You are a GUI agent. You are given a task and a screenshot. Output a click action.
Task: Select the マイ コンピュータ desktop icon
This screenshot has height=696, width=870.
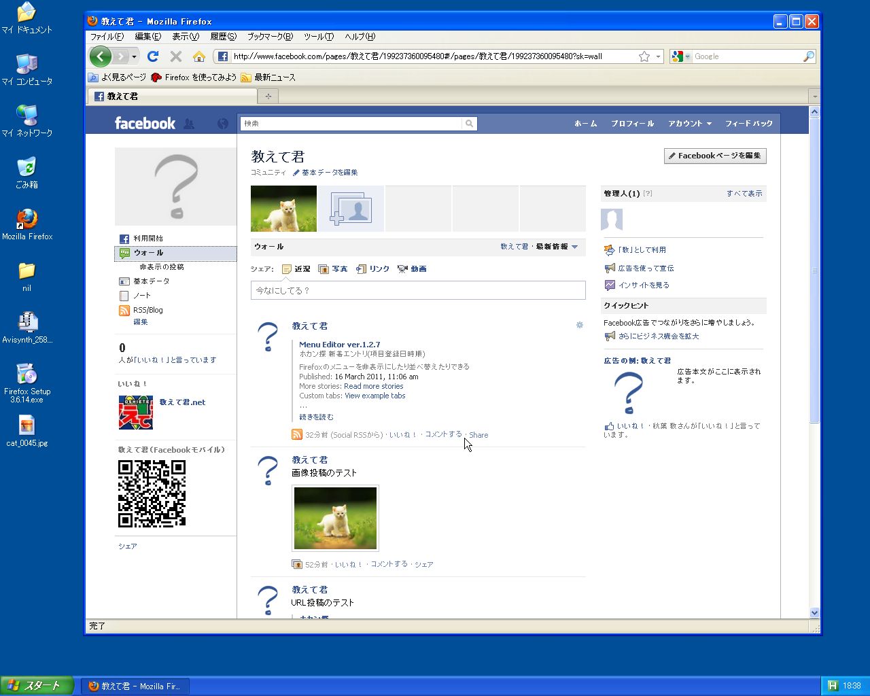coord(27,69)
